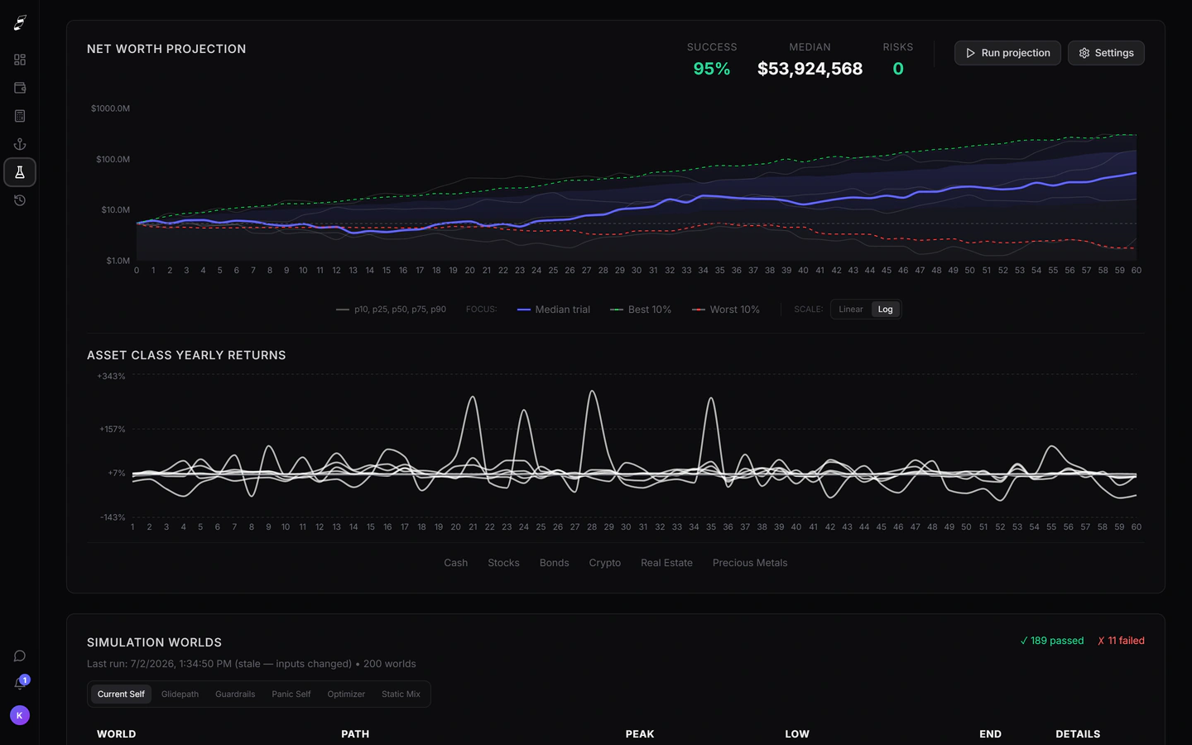This screenshot has height=745, width=1192.
Task: Toggle Worst 10% focus in legend
Action: point(726,310)
